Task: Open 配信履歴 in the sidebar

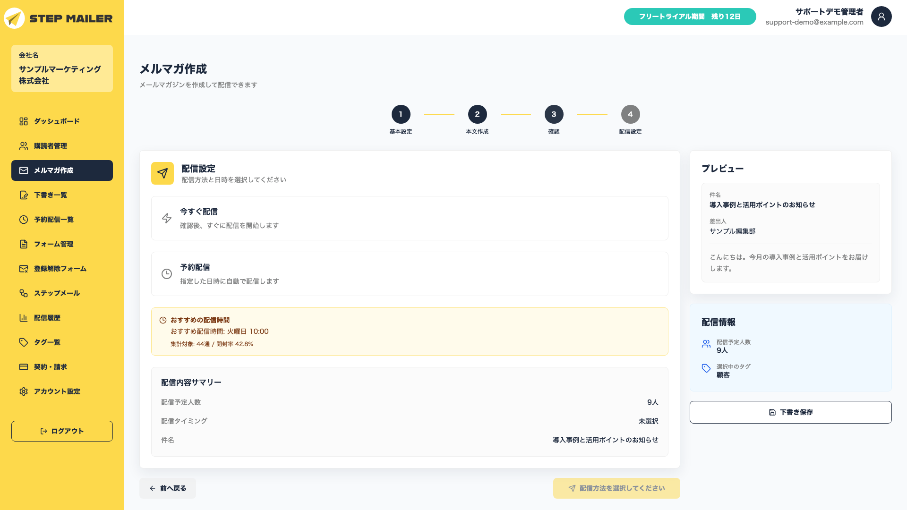Action: pos(62,318)
